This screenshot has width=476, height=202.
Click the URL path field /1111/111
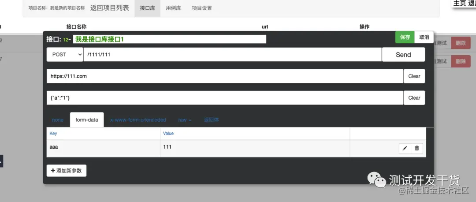pyautogui.click(x=233, y=55)
